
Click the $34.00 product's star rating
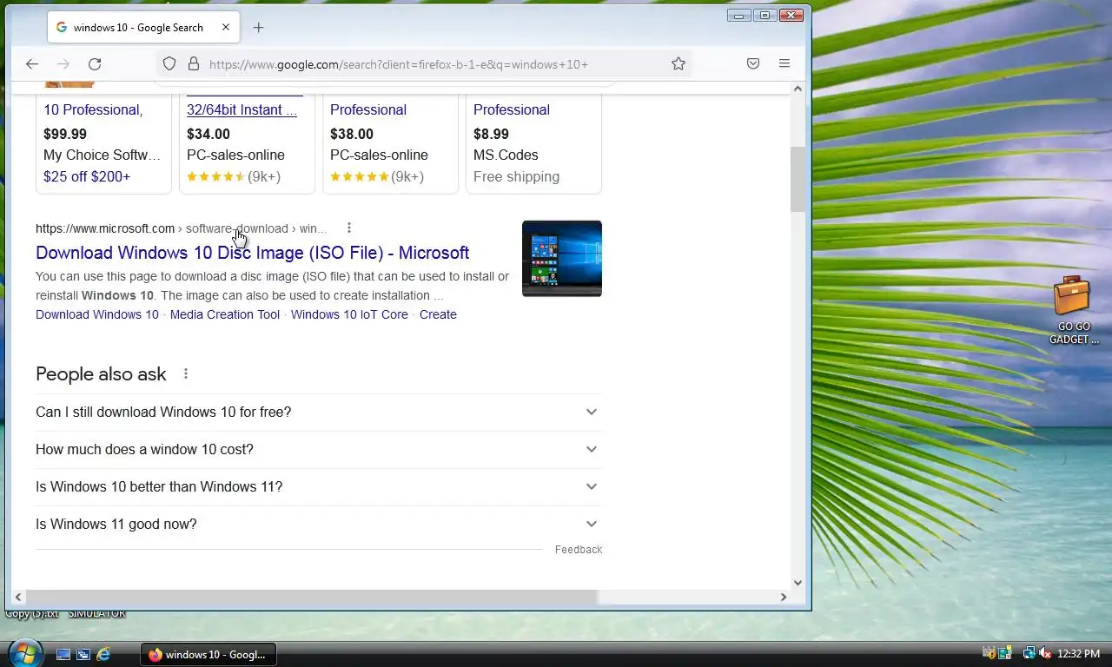tap(215, 176)
